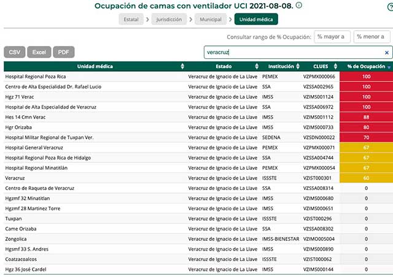Image resolution: width=393 pixels, height=277 pixels.
Task: Export table with Excel button
Action: (39, 52)
